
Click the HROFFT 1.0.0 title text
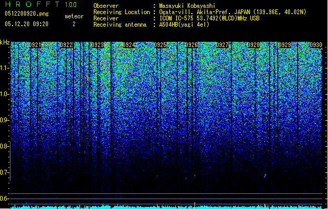point(41,4)
